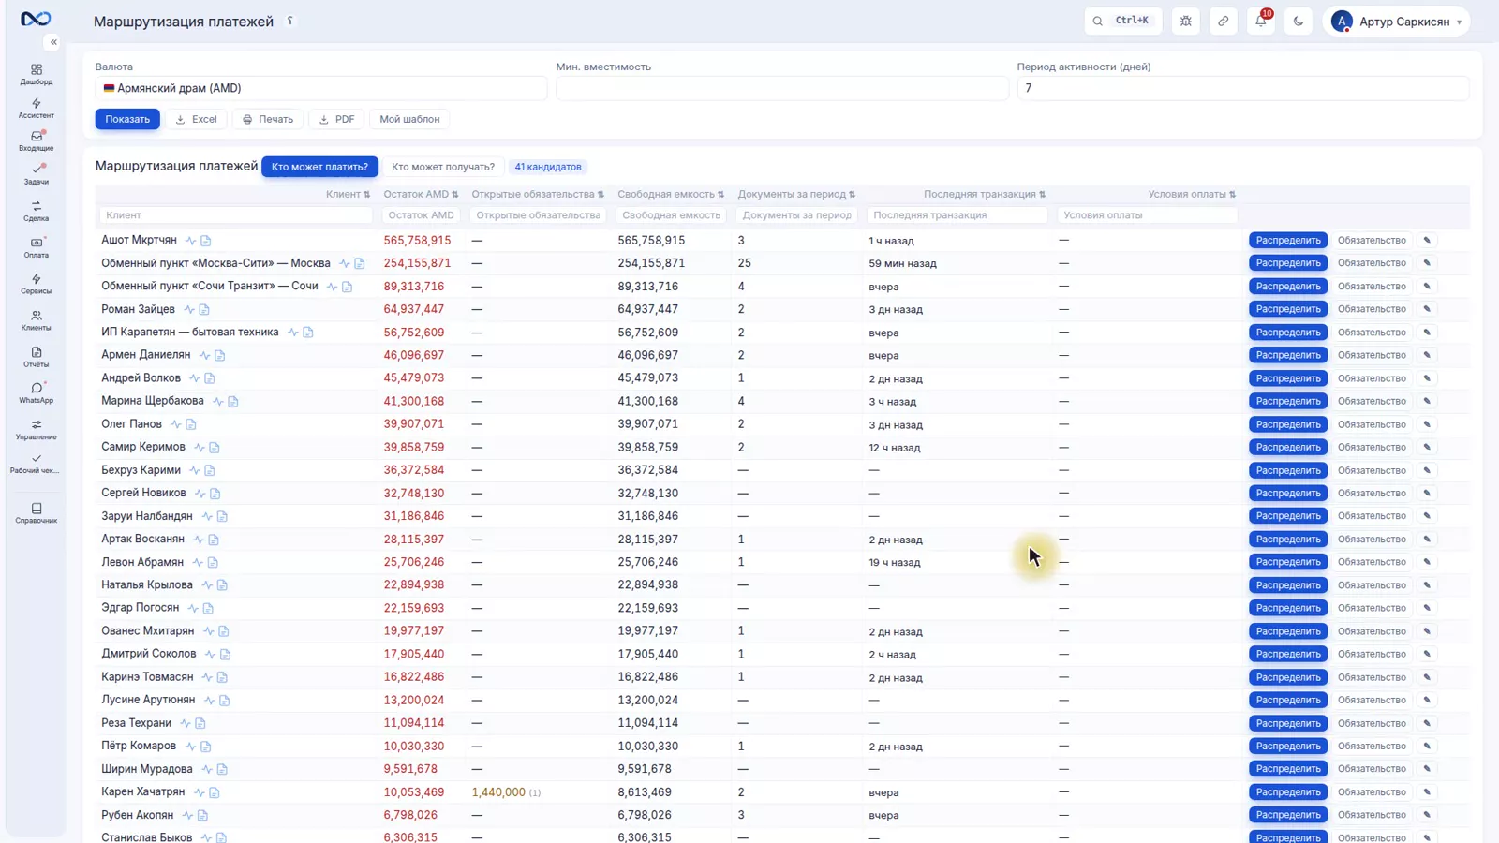The width and height of the screenshot is (1499, 843).
Task: Open the Мой шаблон button
Action: (409, 119)
